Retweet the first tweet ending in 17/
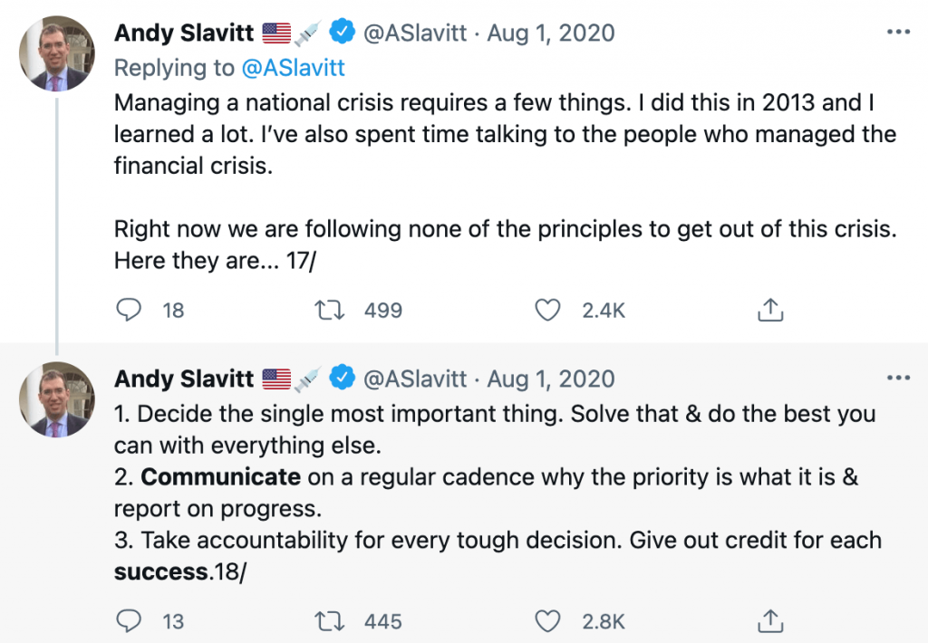 point(329,310)
